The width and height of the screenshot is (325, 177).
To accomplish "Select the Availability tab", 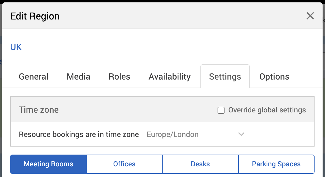I will pyautogui.click(x=169, y=77).
